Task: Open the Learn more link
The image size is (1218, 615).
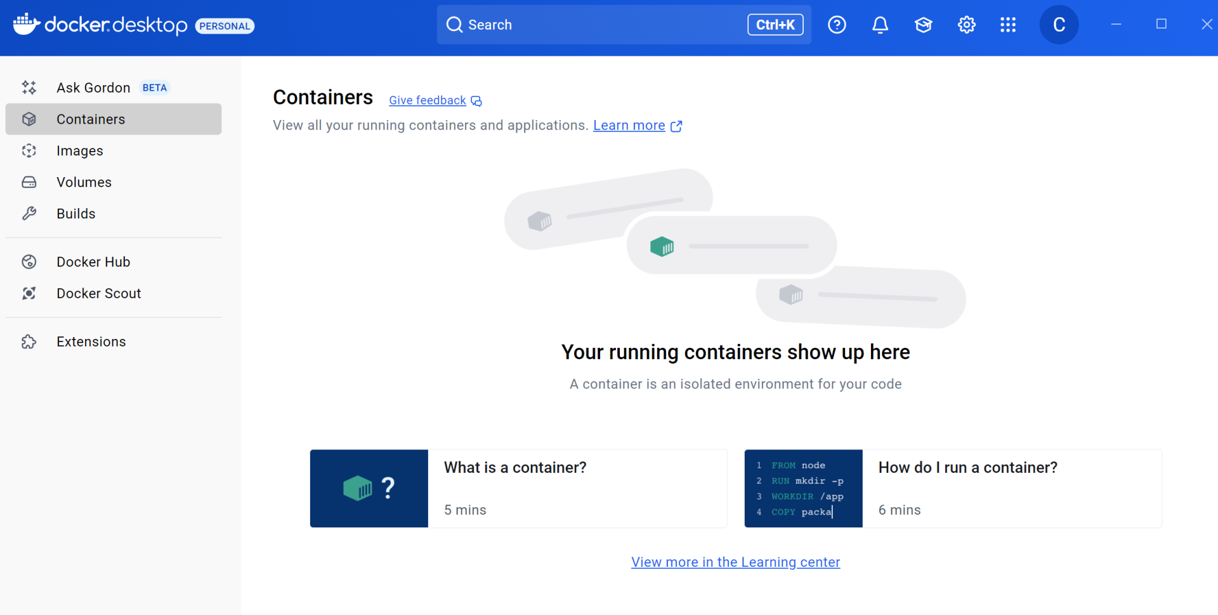Action: point(629,126)
